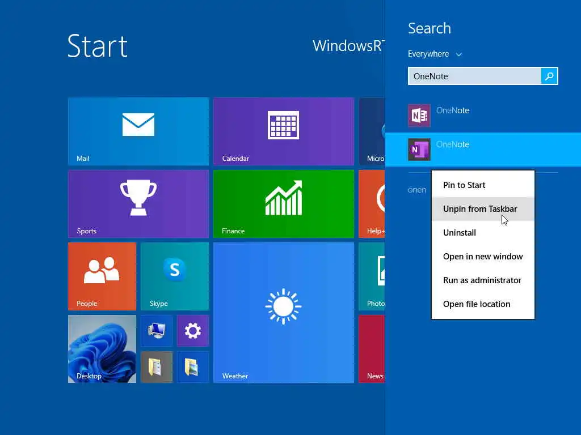
Task: Launch the Skype tile
Action: pyautogui.click(x=175, y=276)
